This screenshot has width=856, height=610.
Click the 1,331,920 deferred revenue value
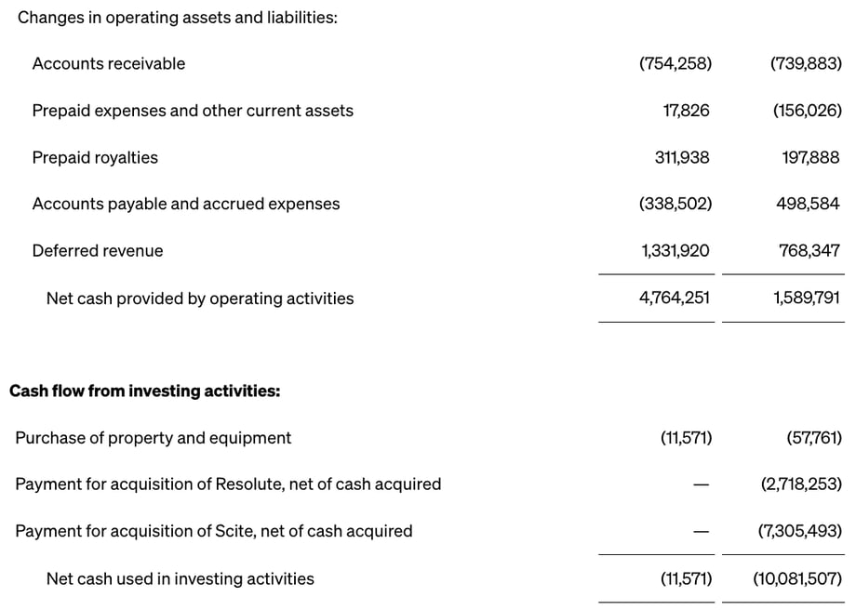pyautogui.click(x=675, y=251)
